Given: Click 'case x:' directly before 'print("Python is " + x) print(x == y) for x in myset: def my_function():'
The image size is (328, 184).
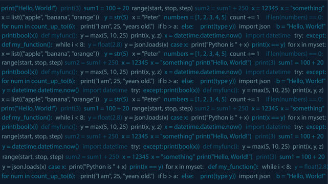Looking at the screenshot, I should [57, 167].
